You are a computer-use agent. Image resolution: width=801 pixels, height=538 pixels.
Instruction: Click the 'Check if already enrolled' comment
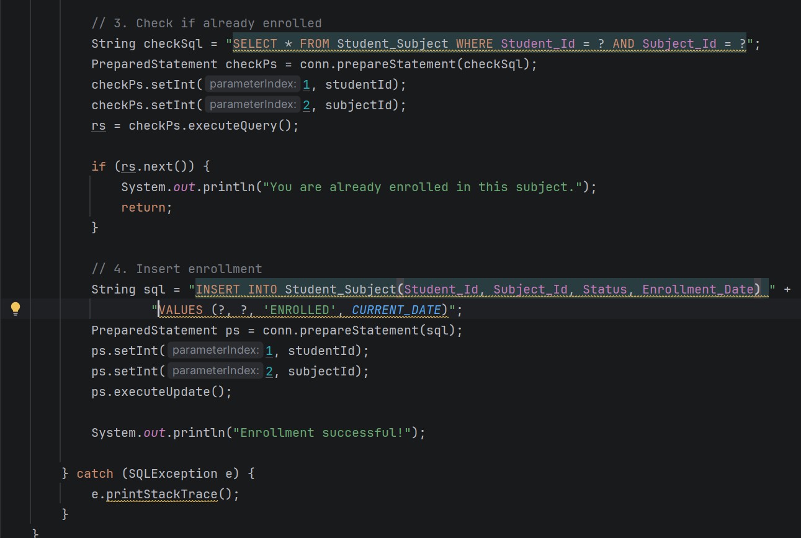pos(206,24)
